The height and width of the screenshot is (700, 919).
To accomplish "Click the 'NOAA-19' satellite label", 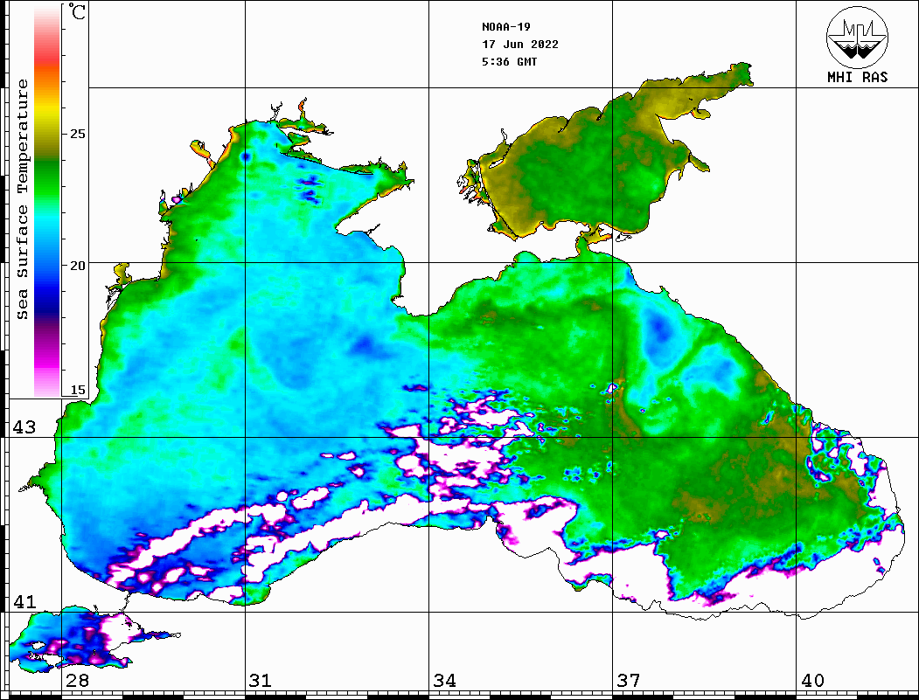I will 506,27.
